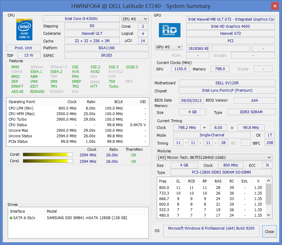
Task: Select the PCIe Status row
Action: (x=77, y=142)
